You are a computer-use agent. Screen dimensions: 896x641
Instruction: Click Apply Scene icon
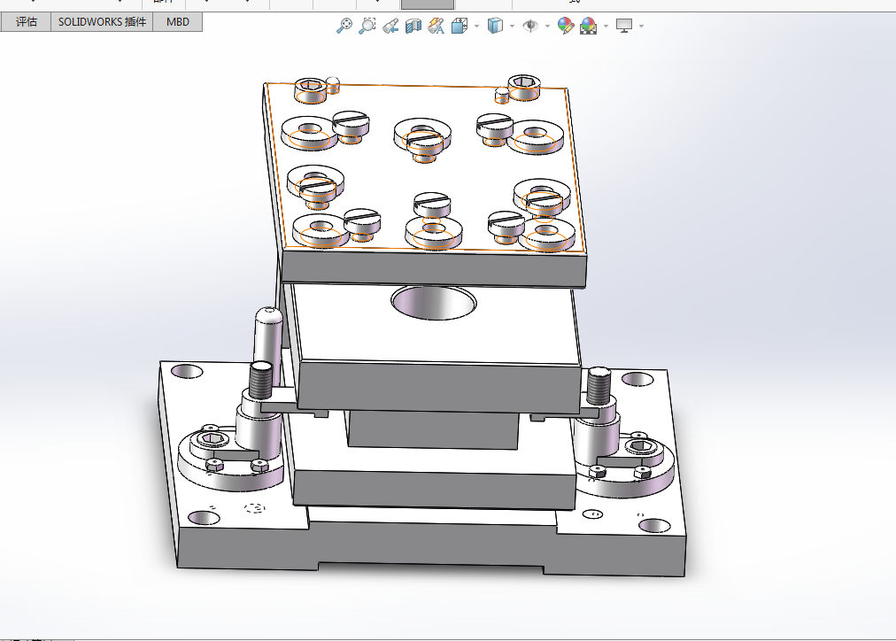tap(588, 26)
